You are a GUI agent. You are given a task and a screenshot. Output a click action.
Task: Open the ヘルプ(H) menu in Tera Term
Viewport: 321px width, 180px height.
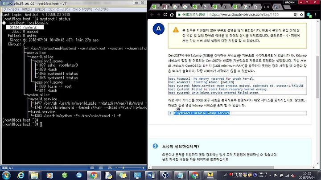tap(102, 9)
